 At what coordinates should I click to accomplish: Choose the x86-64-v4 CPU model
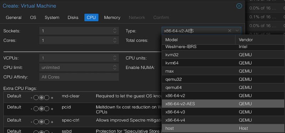tap(223, 120)
